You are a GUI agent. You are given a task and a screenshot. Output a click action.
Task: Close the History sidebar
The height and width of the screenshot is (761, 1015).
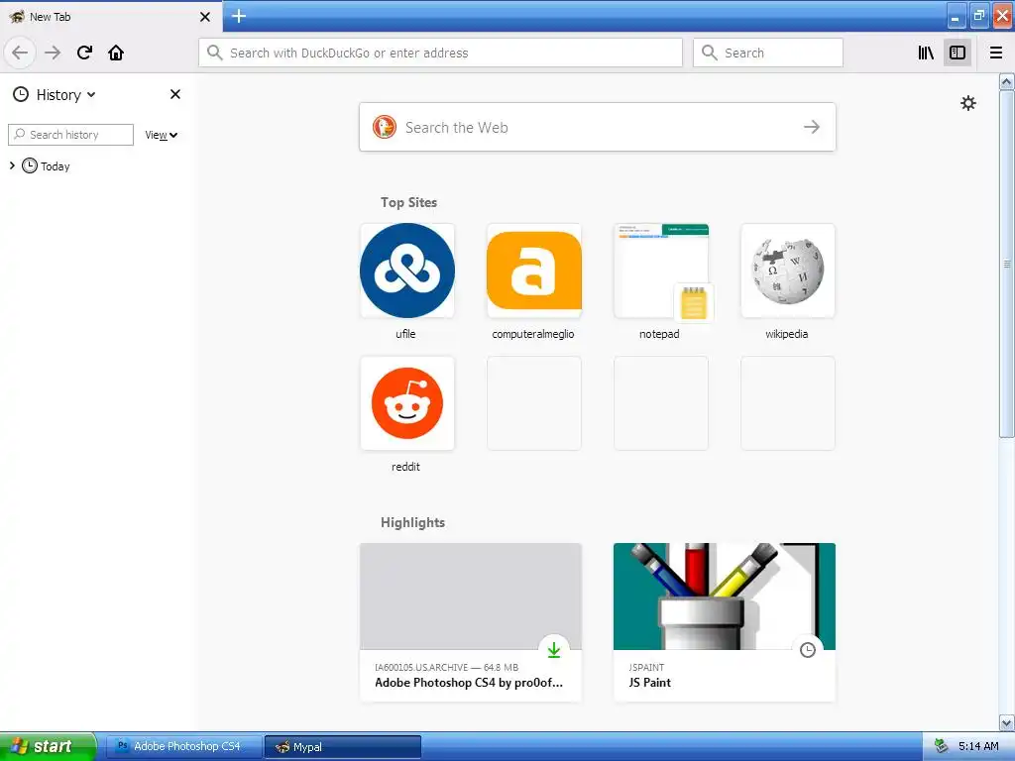click(174, 94)
